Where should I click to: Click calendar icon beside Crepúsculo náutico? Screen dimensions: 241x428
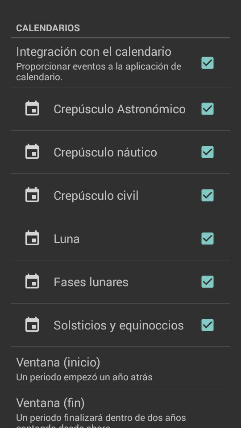(32, 152)
